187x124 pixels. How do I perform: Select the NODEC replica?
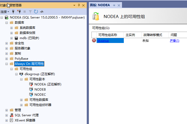40,95
